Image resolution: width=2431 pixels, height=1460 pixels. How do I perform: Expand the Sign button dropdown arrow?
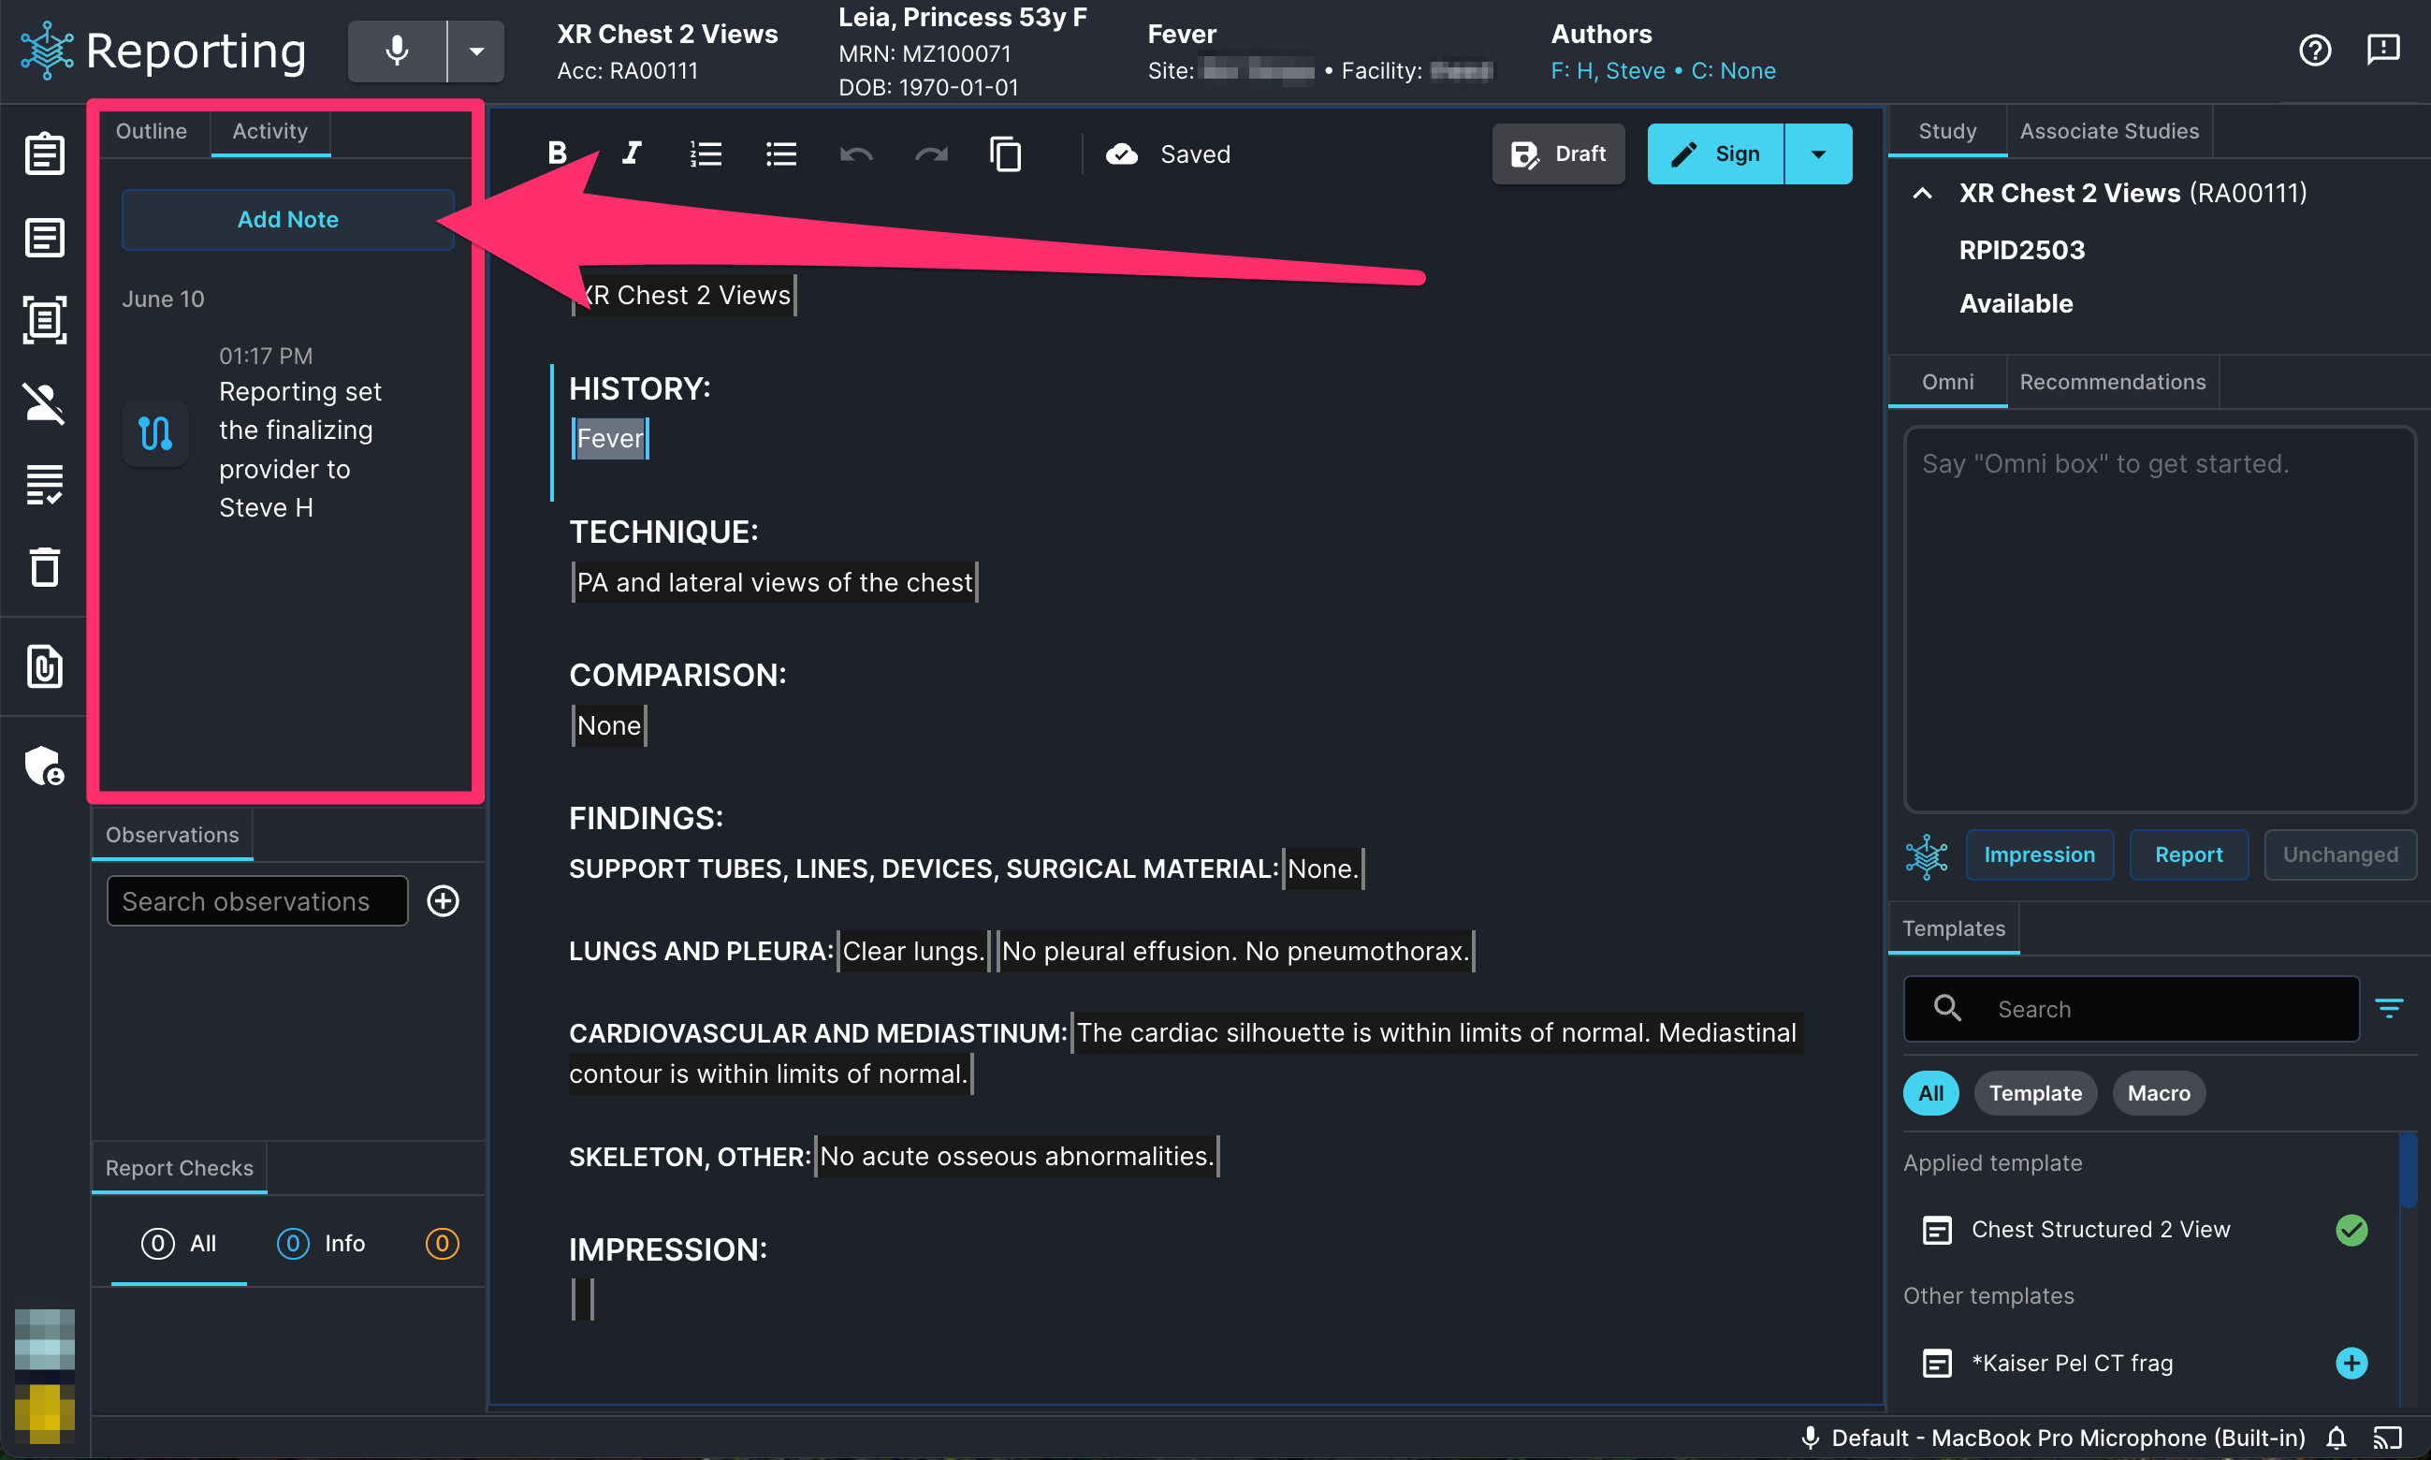coord(1818,153)
